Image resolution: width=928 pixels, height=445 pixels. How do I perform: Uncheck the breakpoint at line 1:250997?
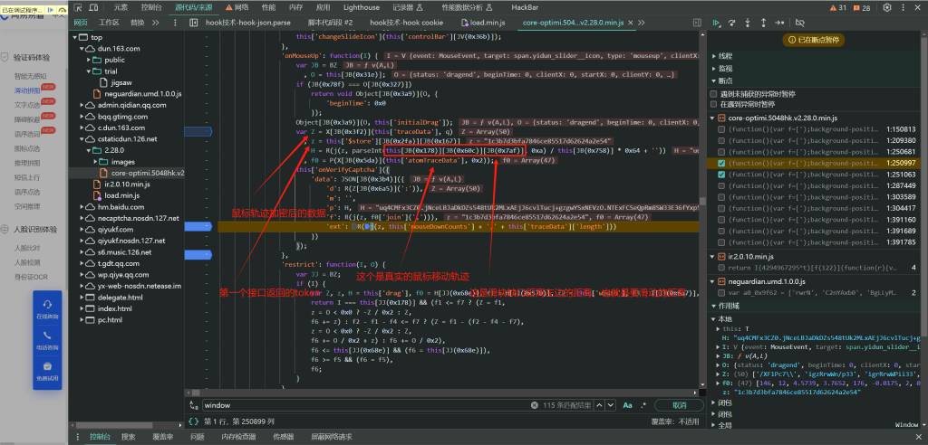722,162
